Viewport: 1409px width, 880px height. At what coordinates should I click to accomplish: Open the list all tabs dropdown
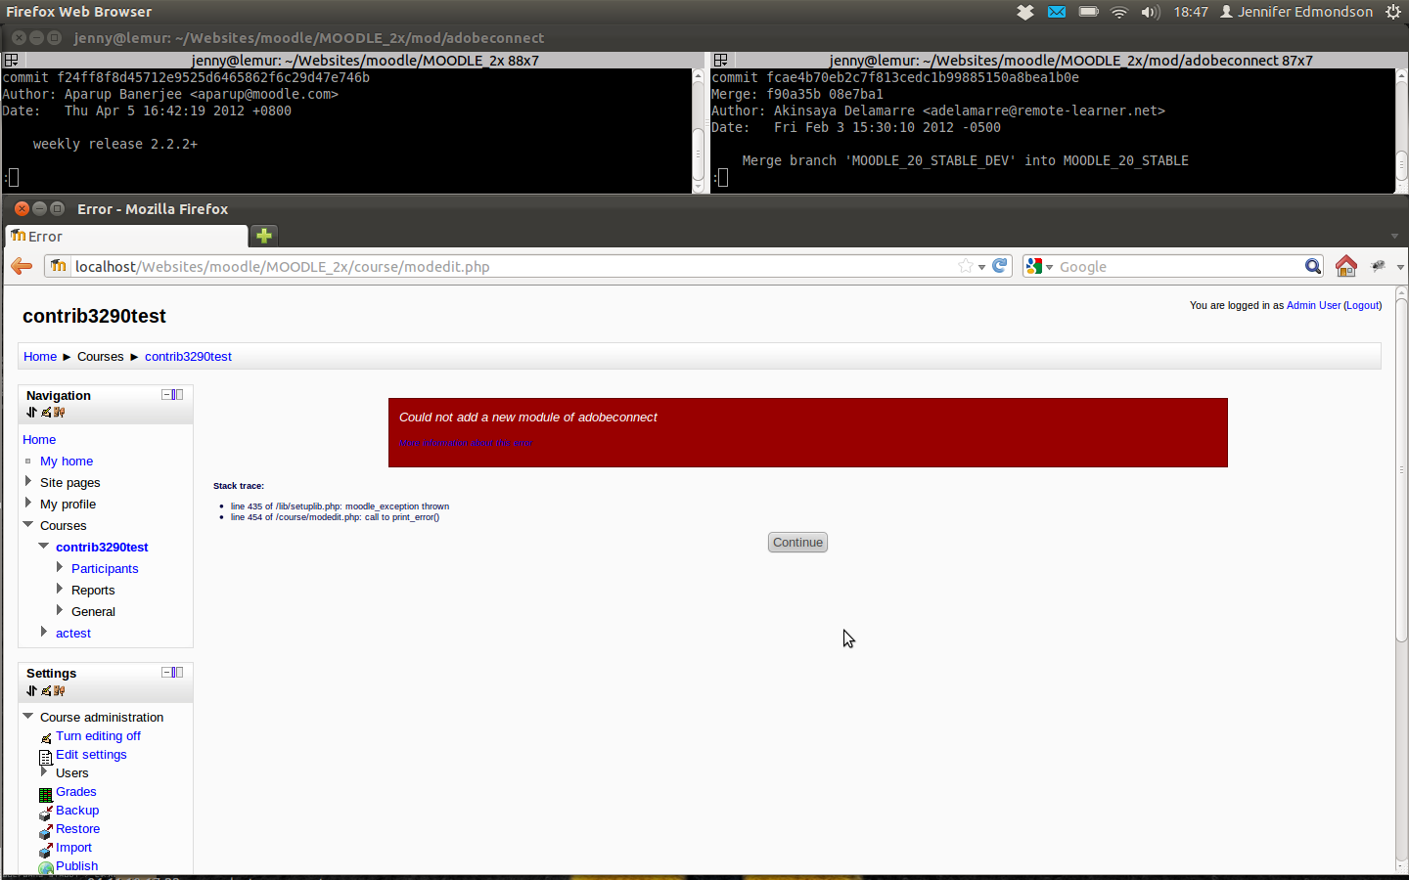pos(1394,236)
